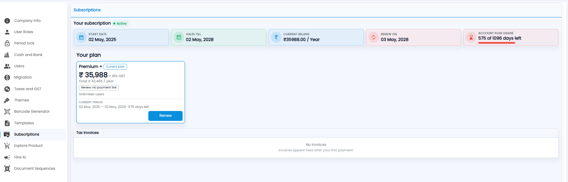Click the Themes brush icon
This screenshot has width=568, height=182.
click(x=7, y=100)
